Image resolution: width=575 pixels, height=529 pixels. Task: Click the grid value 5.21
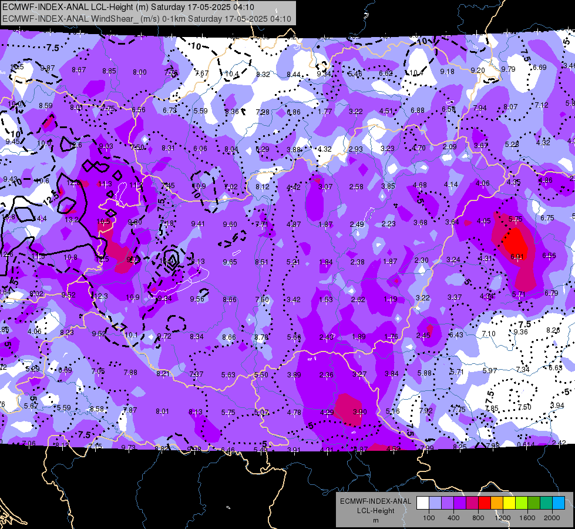click(293, 262)
